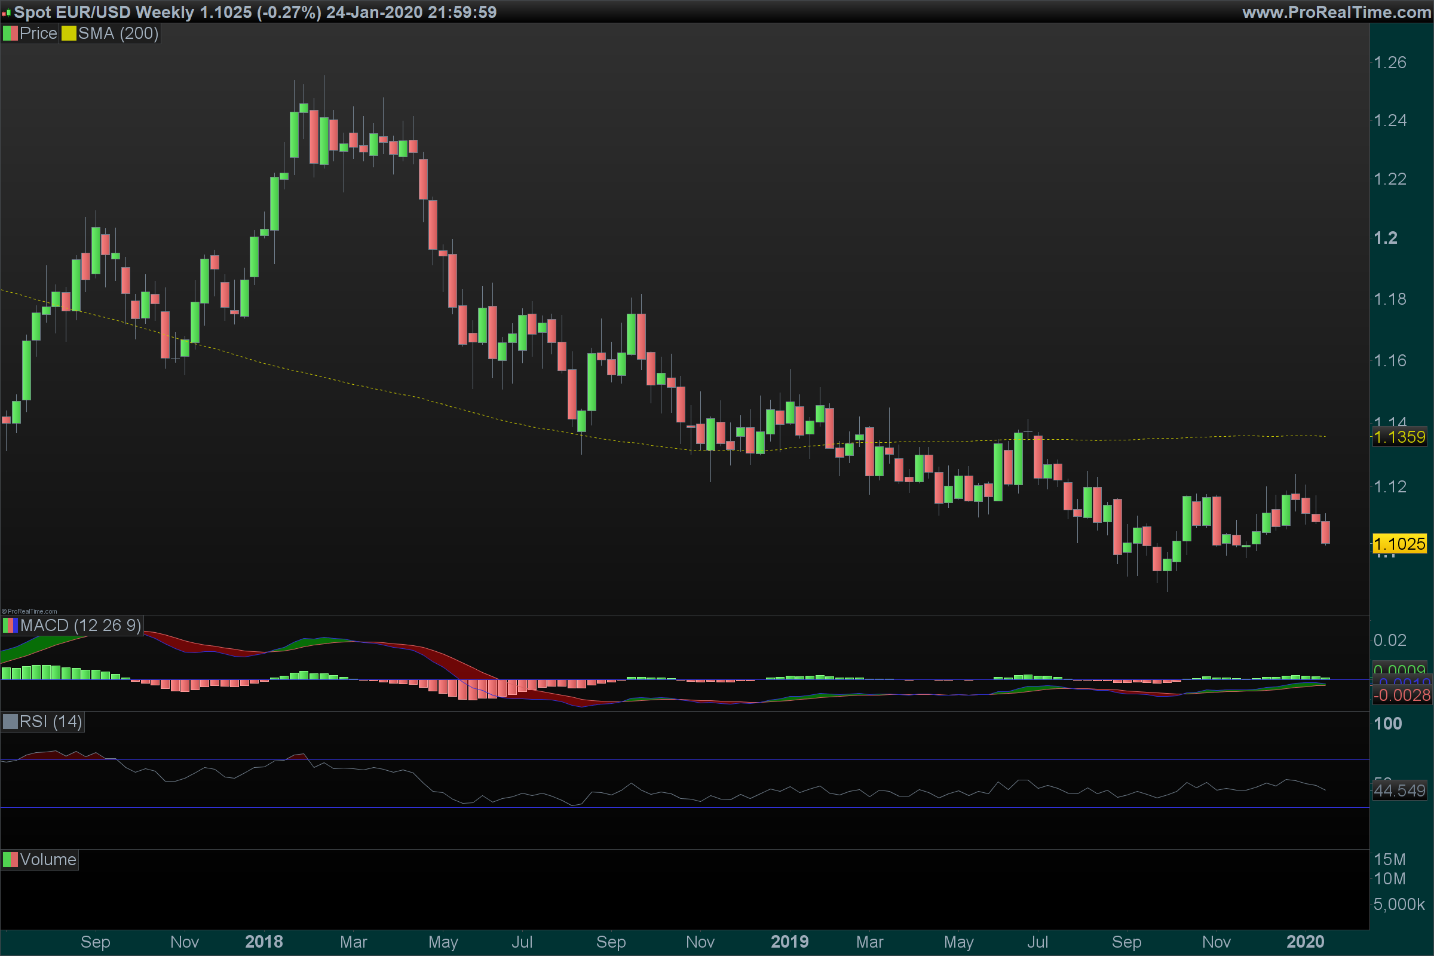Image resolution: width=1434 pixels, height=956 pixels.
Task: Click the 1.1359 SMA value tag
Action: point(1399,437)
